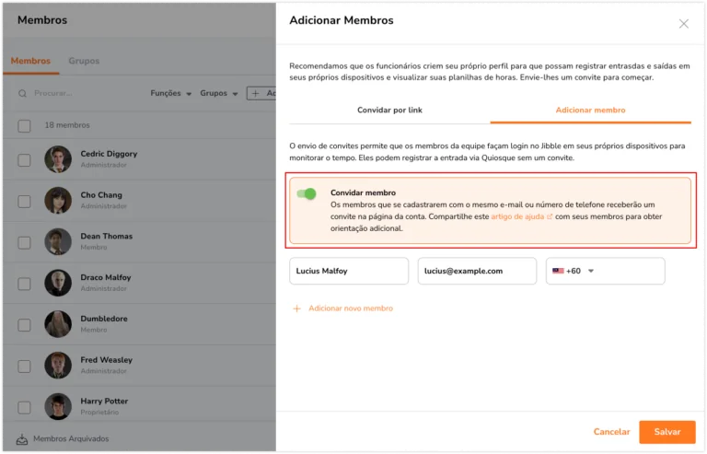Check the Dumbledore checkbox
Viewport: 707px width, 454px height.
[24, 325]
